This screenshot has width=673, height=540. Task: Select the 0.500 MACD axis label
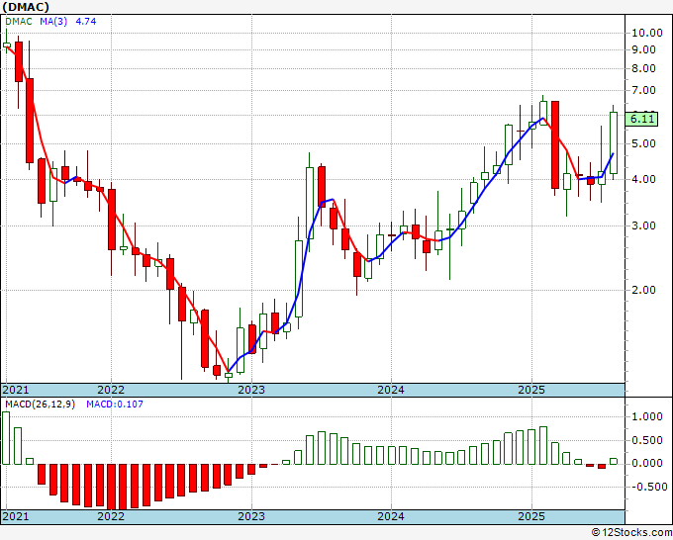(x=647, y=440)
